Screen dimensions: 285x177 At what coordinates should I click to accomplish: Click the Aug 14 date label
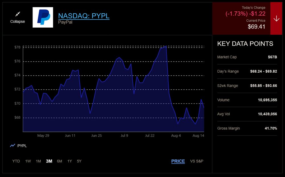pos(198,136)
